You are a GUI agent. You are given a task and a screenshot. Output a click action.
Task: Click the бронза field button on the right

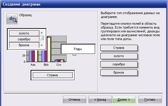pyautogui.click(x=119, y=72)
